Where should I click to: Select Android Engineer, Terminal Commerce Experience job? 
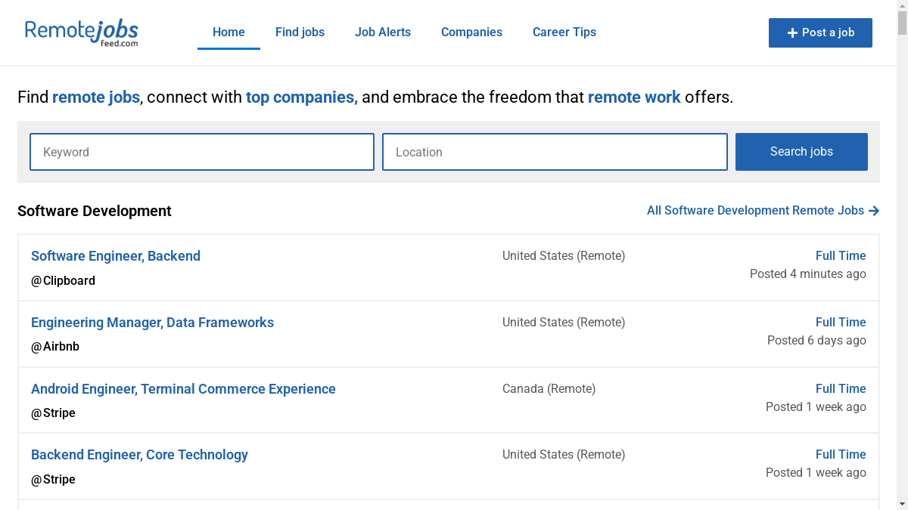click(183, 389)
